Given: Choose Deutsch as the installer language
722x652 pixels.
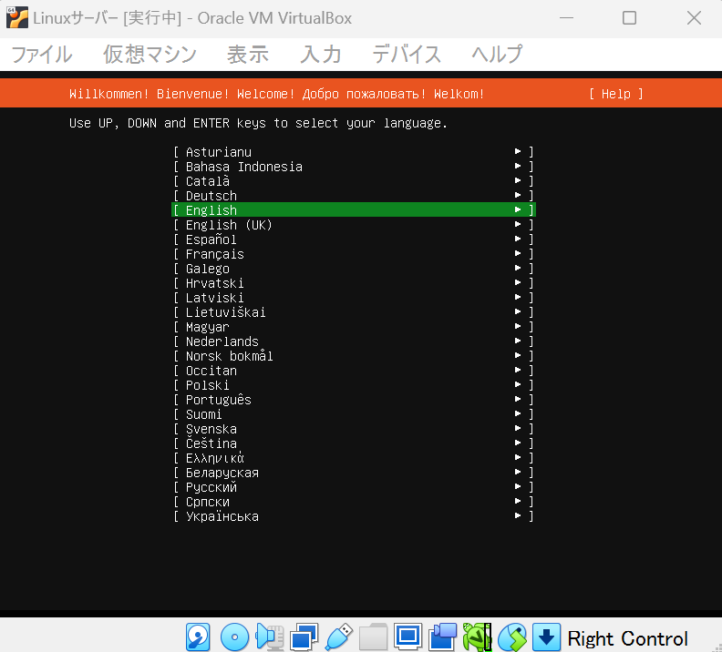Looking at the screenshot, I should click(x=353, y=196).
